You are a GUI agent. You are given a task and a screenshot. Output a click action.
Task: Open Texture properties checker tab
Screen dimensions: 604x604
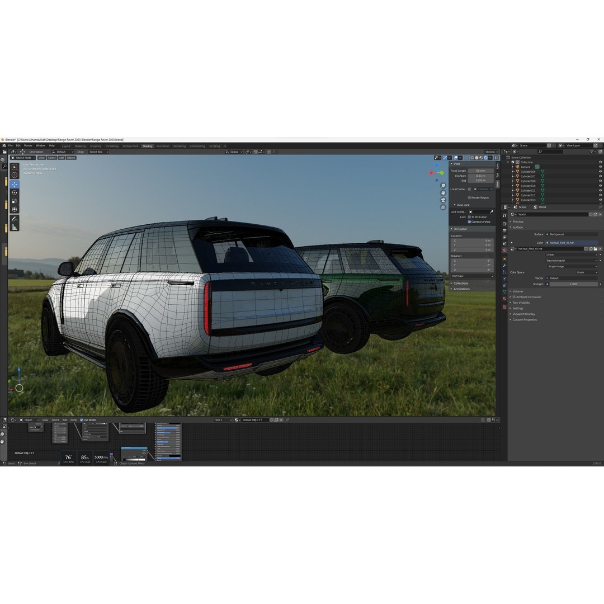pos(504,307)
